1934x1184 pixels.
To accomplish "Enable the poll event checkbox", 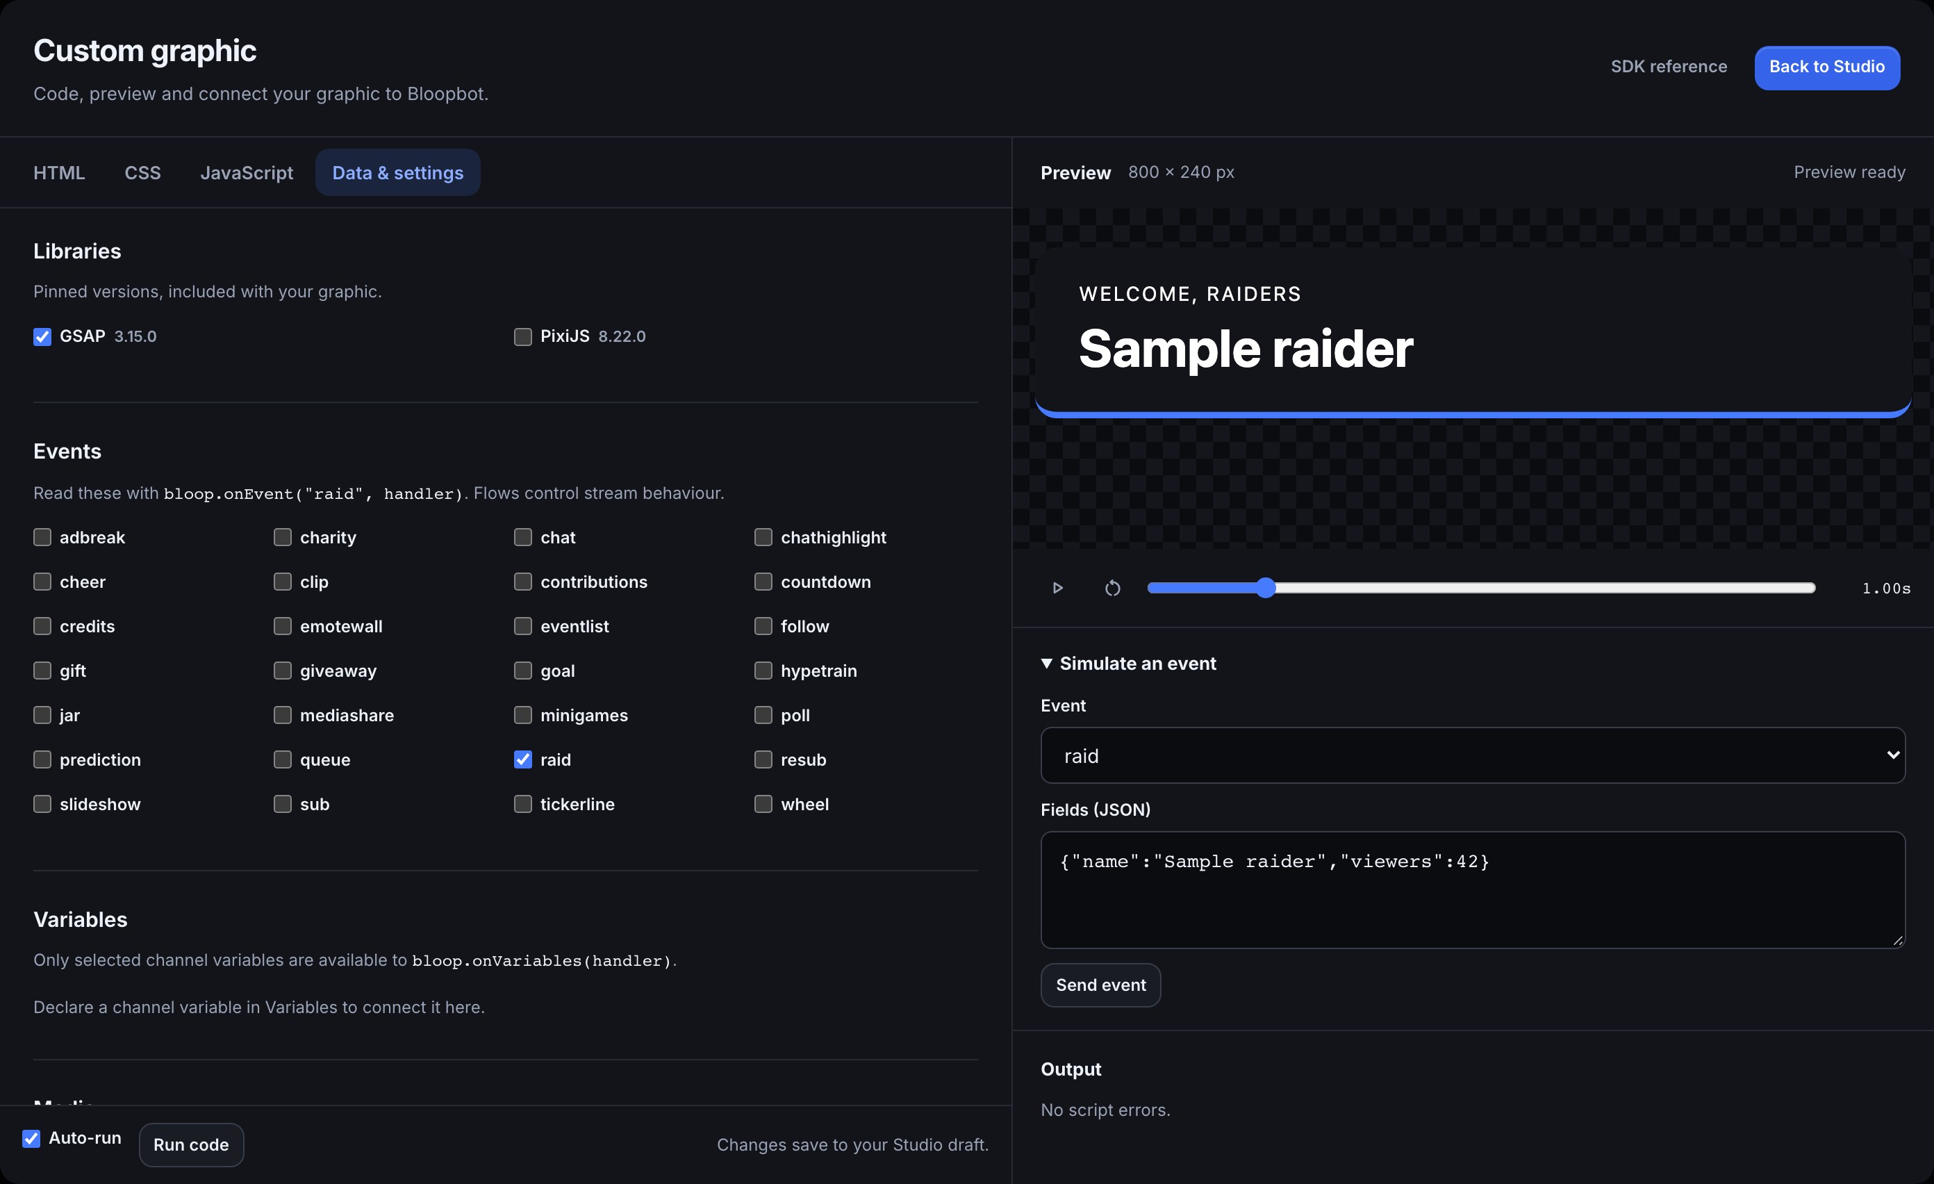I will [763, 715].
